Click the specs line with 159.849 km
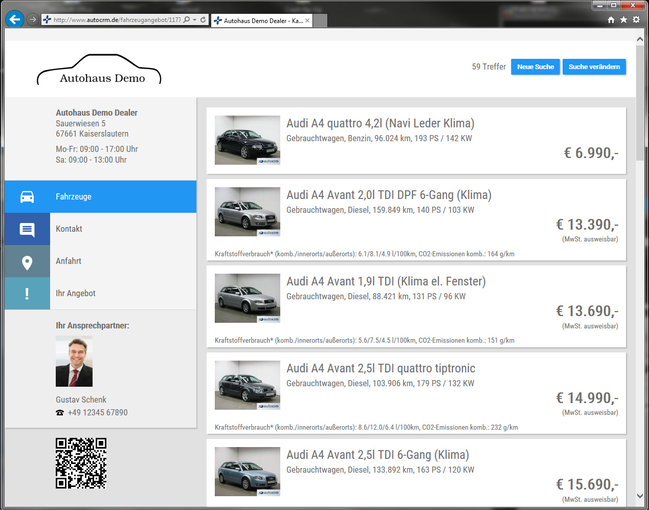 (381, 210)
